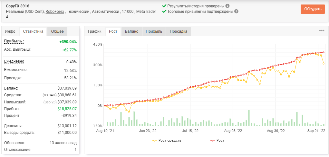The height and width of the screenshot is (157, 329).
Task: Click the Просадка: statistics label
Action: 13,78
